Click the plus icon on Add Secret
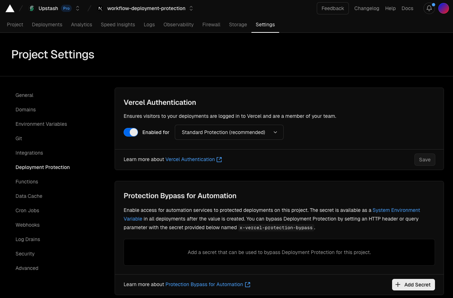Viewport: 453px width, 298px height. [398, 285]
